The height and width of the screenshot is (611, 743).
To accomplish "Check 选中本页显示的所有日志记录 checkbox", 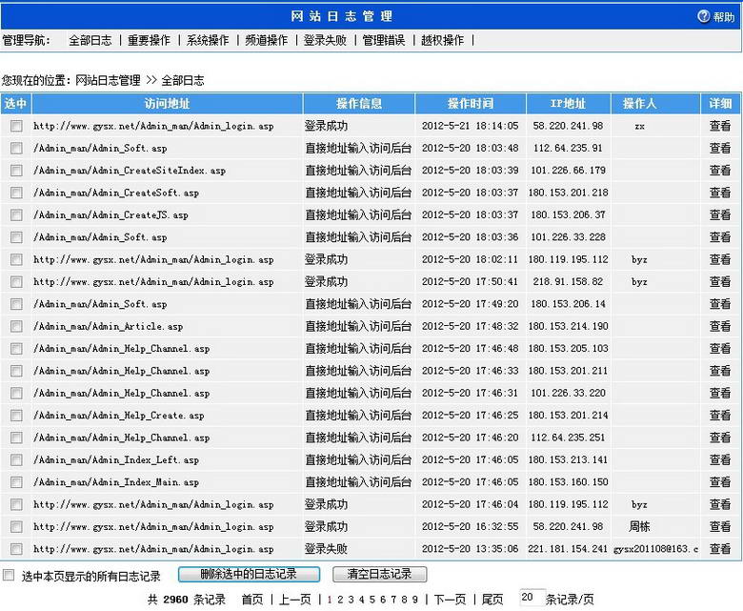I will [9, 576].
